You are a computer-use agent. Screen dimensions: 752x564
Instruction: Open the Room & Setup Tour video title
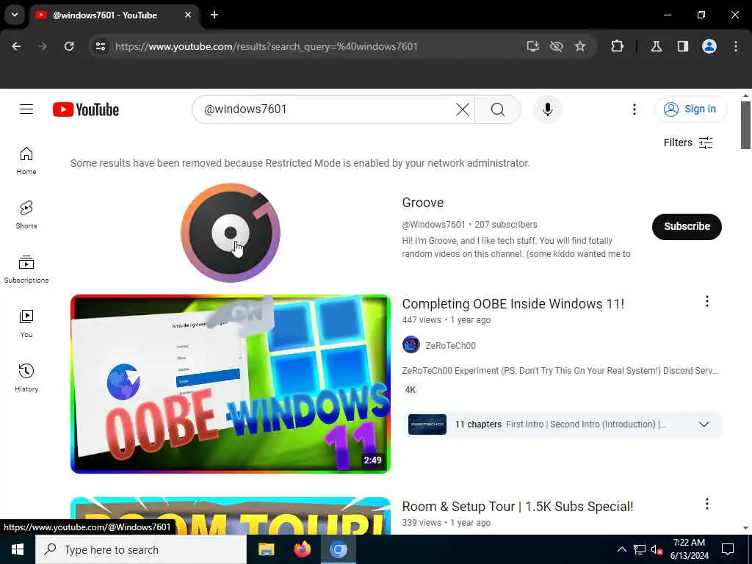click(518, 507)
